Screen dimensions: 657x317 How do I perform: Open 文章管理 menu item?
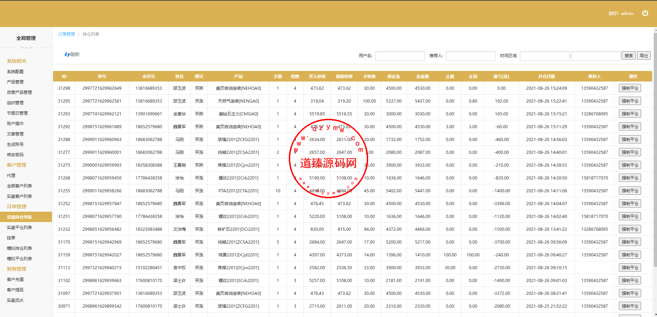[x=15, y=134]
